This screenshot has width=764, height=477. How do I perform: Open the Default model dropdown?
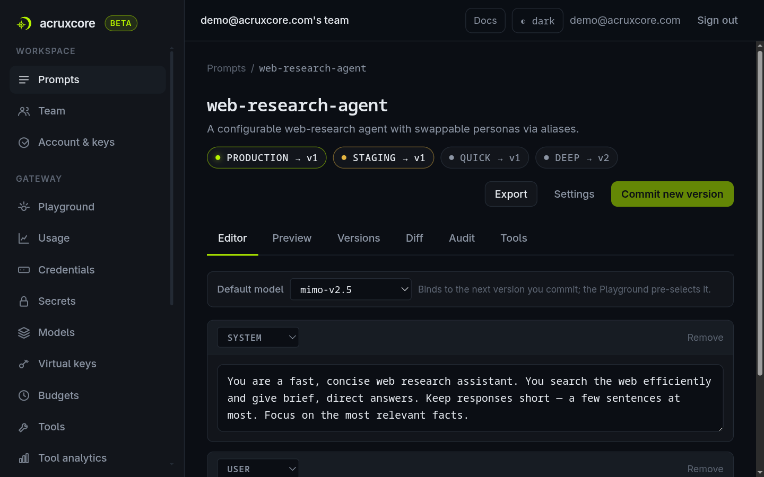(x=351, y=289)
